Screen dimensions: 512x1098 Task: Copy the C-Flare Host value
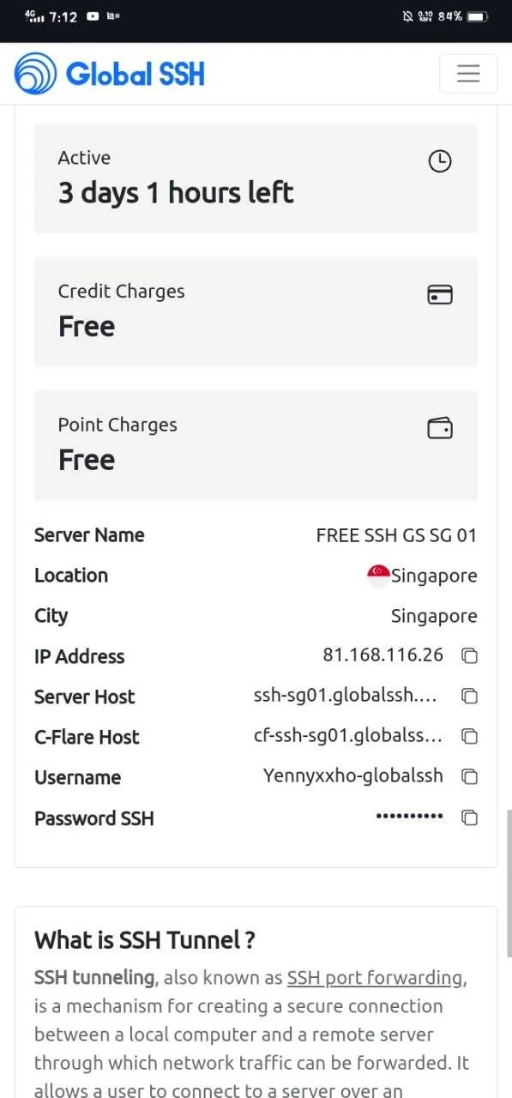tap(469, 737)
